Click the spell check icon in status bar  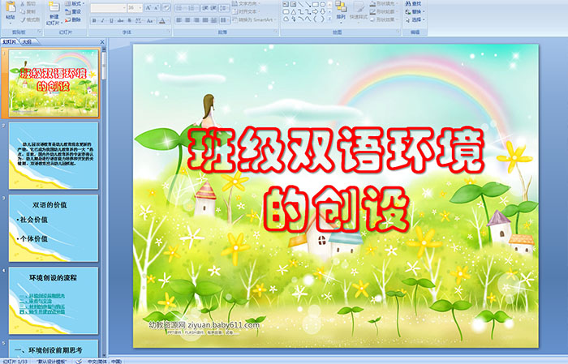(x=79, y=361)
